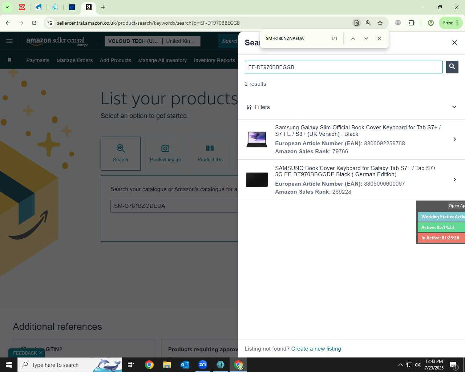Open German Edition Book Cover result arrow
The width and height of the screenshot is (465, 372).
coord(454,179)
